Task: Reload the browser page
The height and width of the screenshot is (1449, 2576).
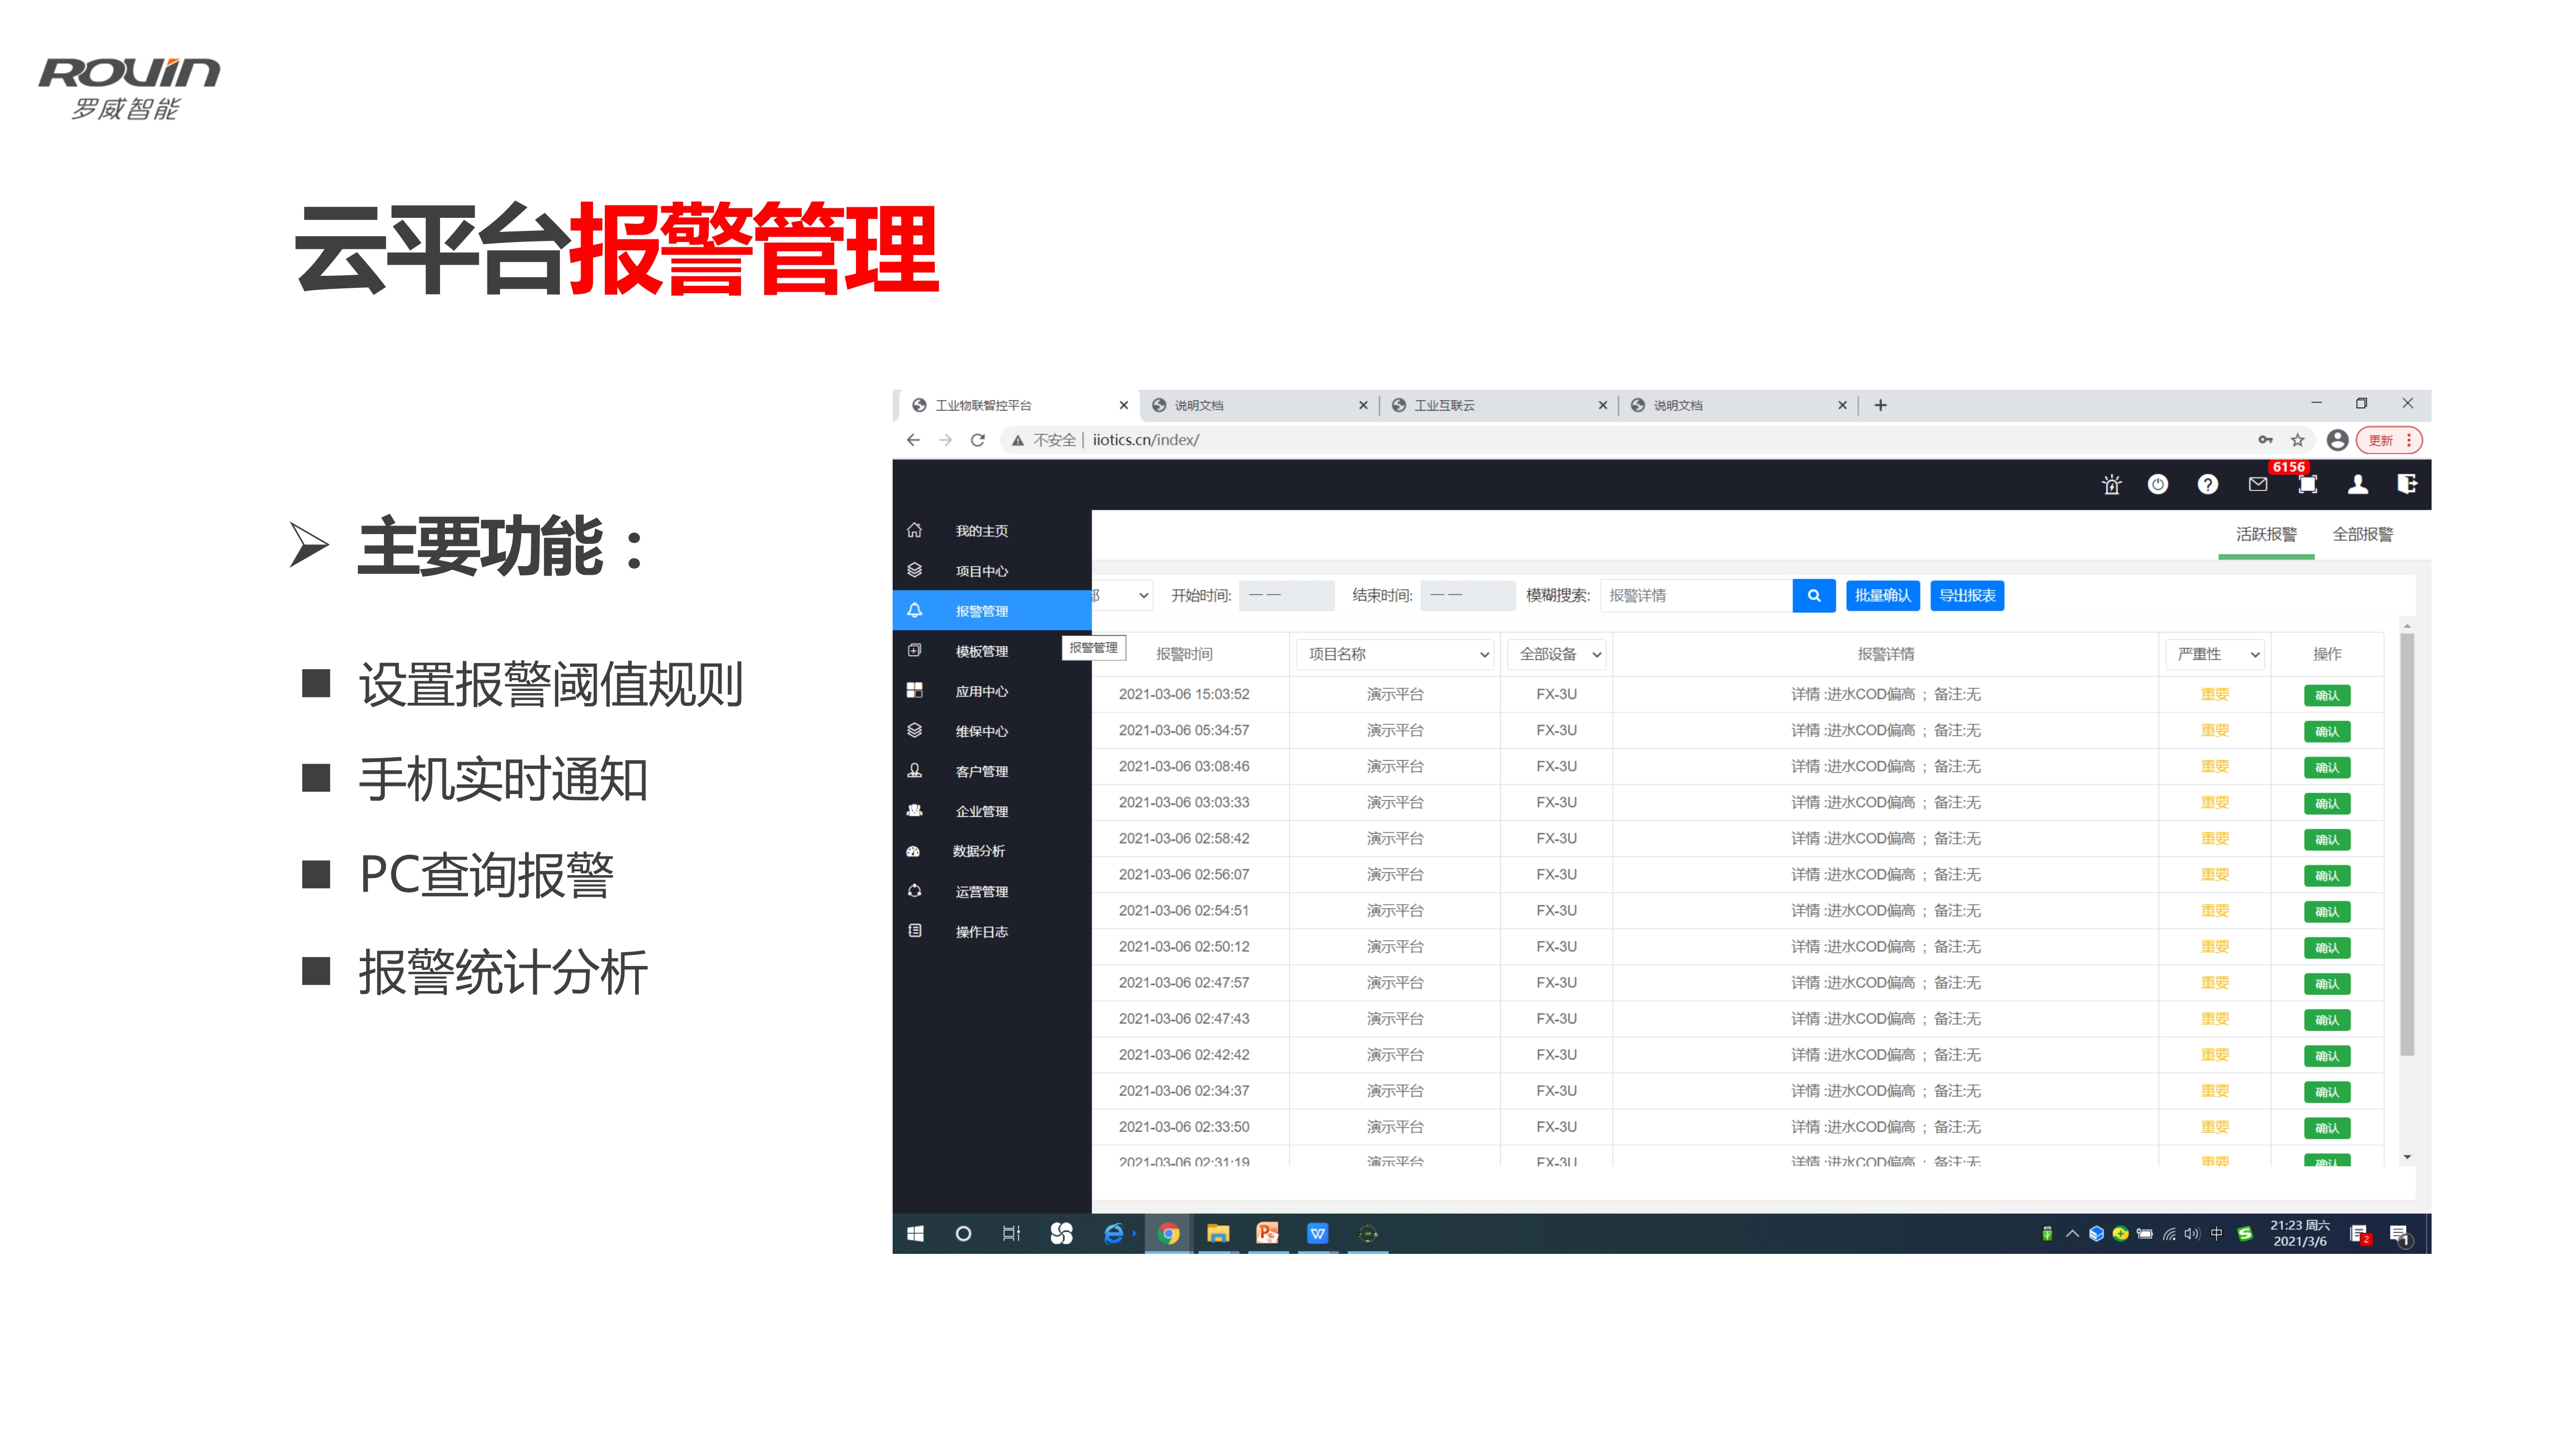Action: 978,440
